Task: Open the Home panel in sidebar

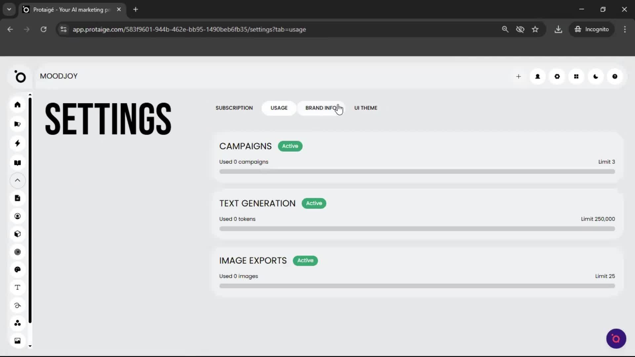Action: coord(18,104)
